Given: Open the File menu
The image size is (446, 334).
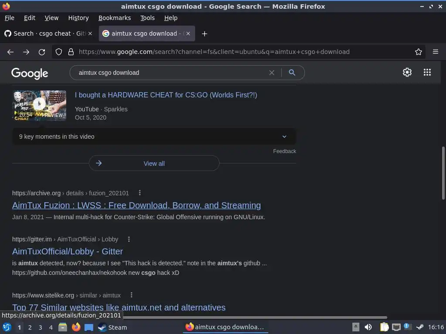Looking at the screenshot, I should click(x=10, y=18).
